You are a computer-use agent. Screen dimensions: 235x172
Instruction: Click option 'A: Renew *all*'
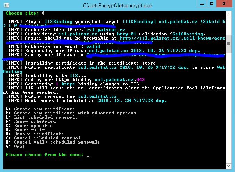point(25,130)
